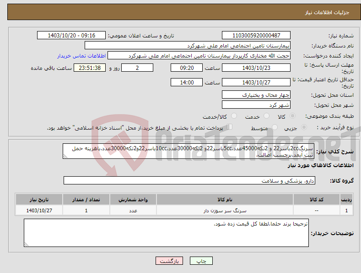
Task: Click the شرح کلی نیاز description textarea
Action: [189, 151]
